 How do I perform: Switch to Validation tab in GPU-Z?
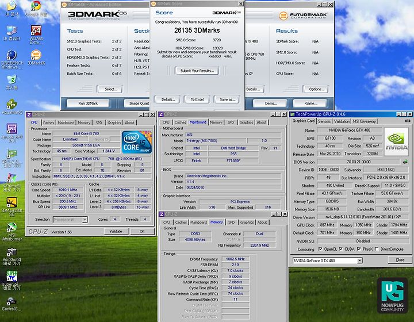pyautogui.click(x=342, y=121)
